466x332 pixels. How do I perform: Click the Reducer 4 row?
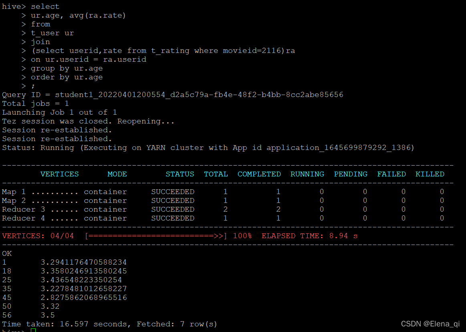click(x=120, y=218)
